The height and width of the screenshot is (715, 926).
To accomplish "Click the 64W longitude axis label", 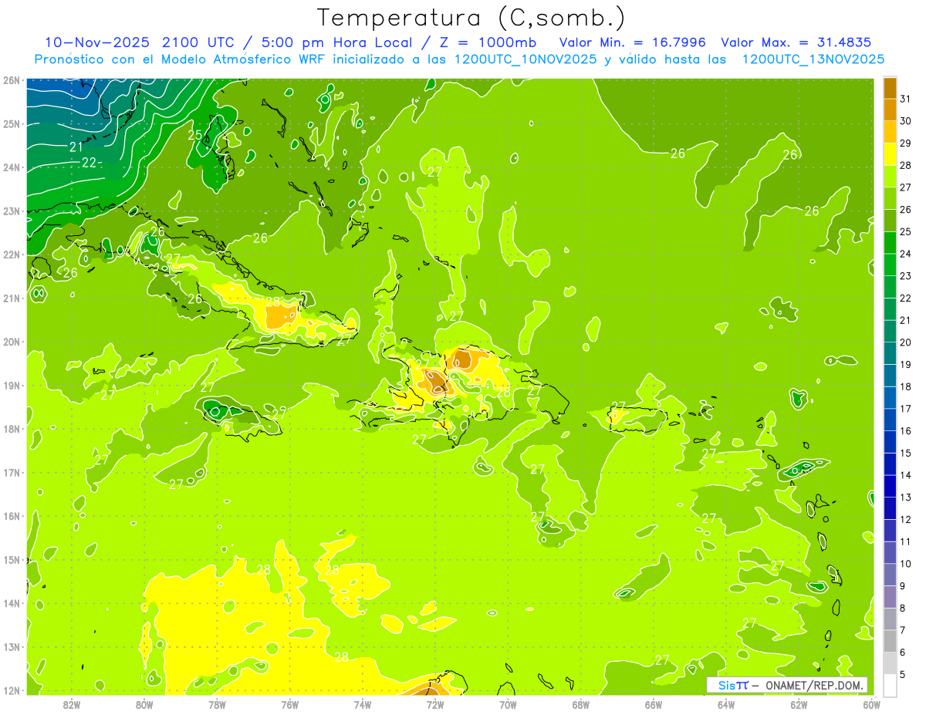I will 726,704.
